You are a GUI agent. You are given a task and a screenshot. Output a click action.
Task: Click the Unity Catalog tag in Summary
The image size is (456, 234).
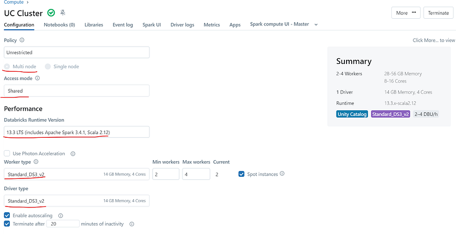click(352, 114)
